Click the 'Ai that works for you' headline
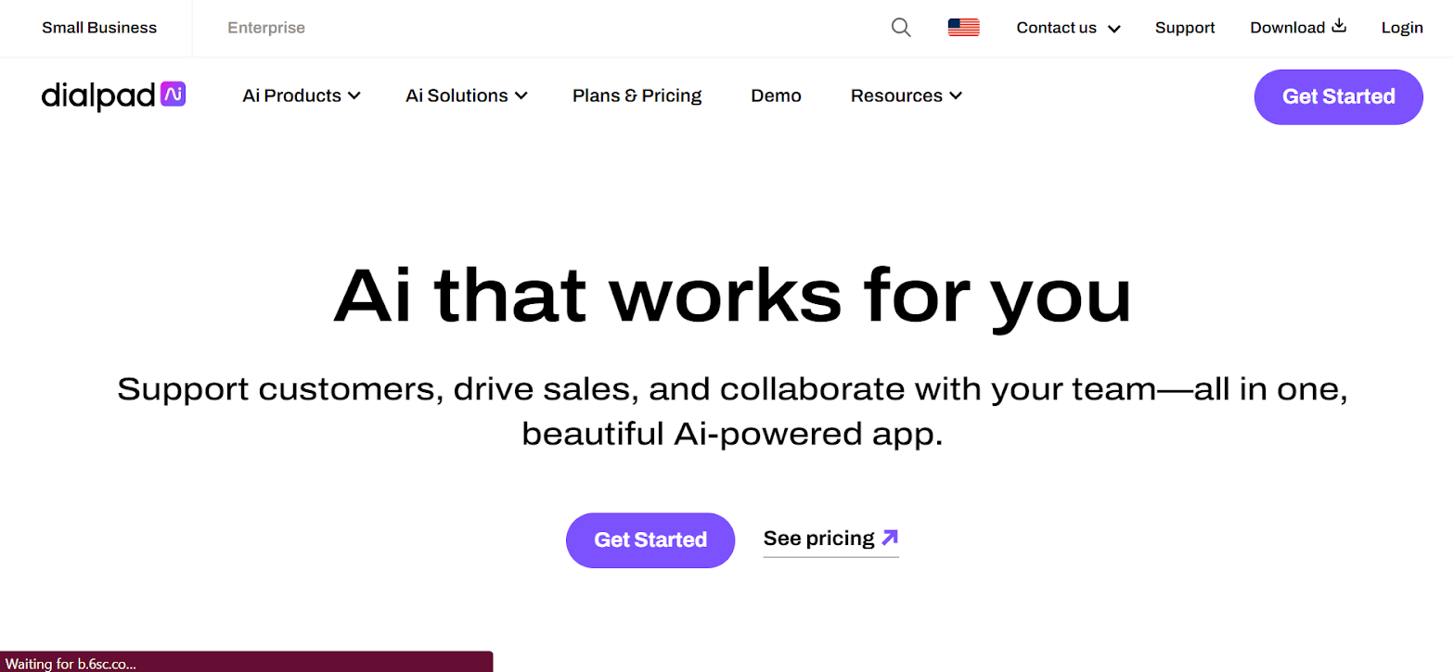1454x672 pixels. pyautogui.click(x=732, y=296)
